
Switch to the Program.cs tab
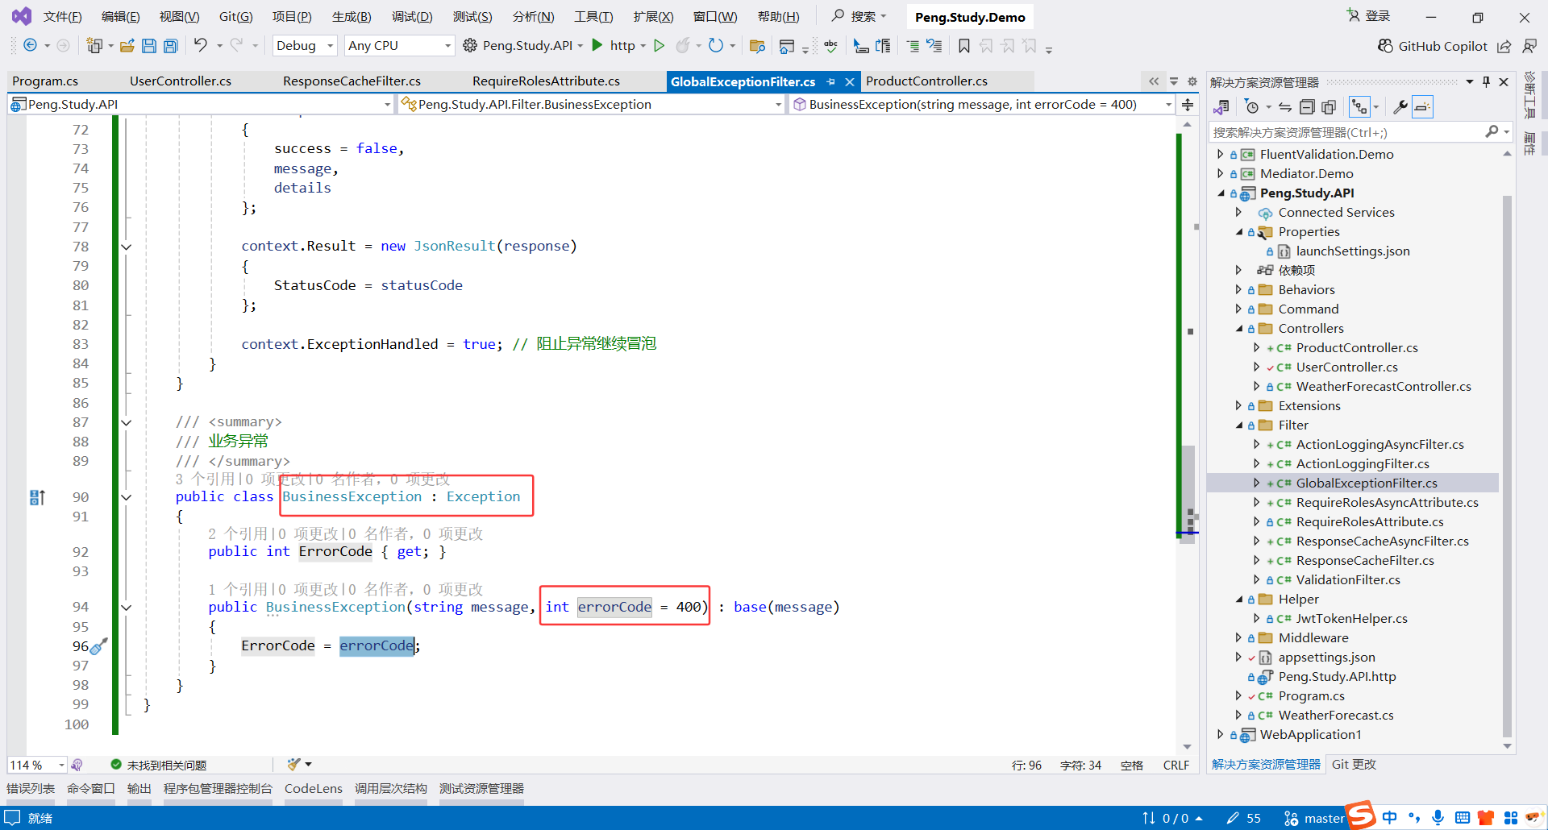point(45,81)
